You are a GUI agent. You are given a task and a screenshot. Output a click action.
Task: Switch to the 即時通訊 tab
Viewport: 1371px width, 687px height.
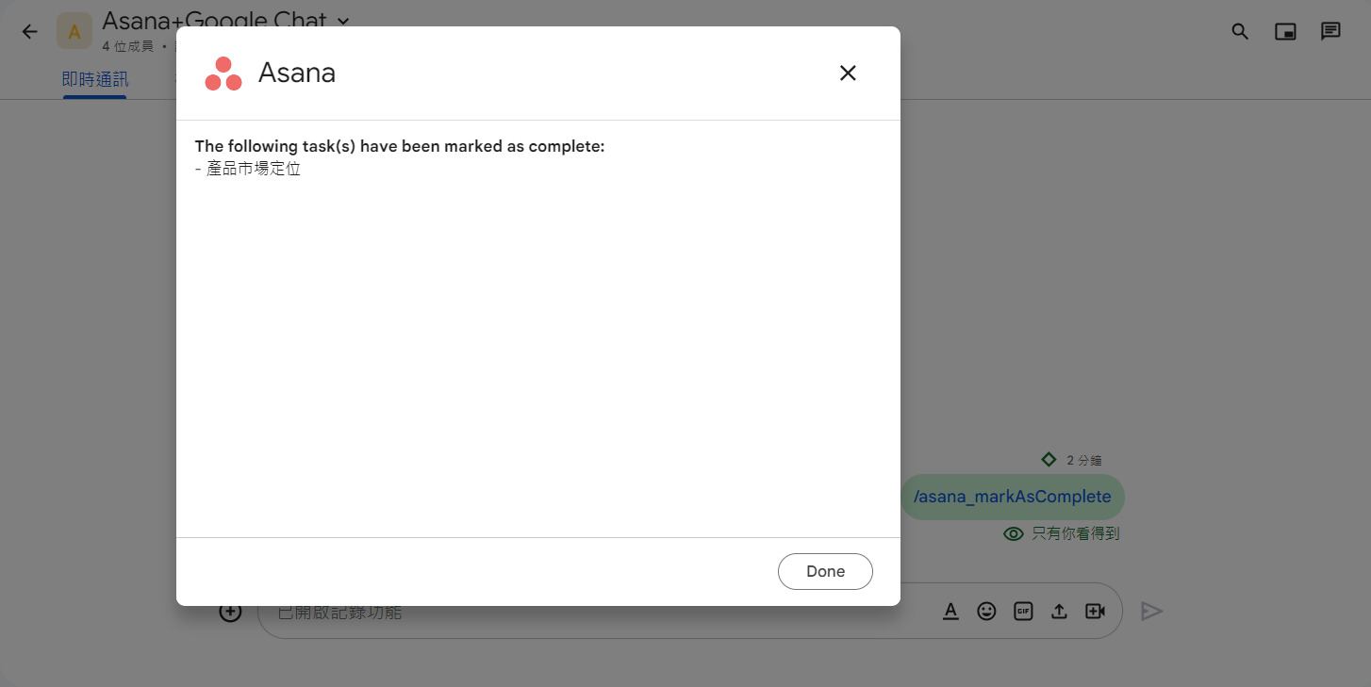click(x=95, y=79)
